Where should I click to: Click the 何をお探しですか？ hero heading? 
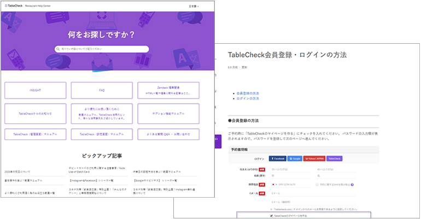(101, 34)
